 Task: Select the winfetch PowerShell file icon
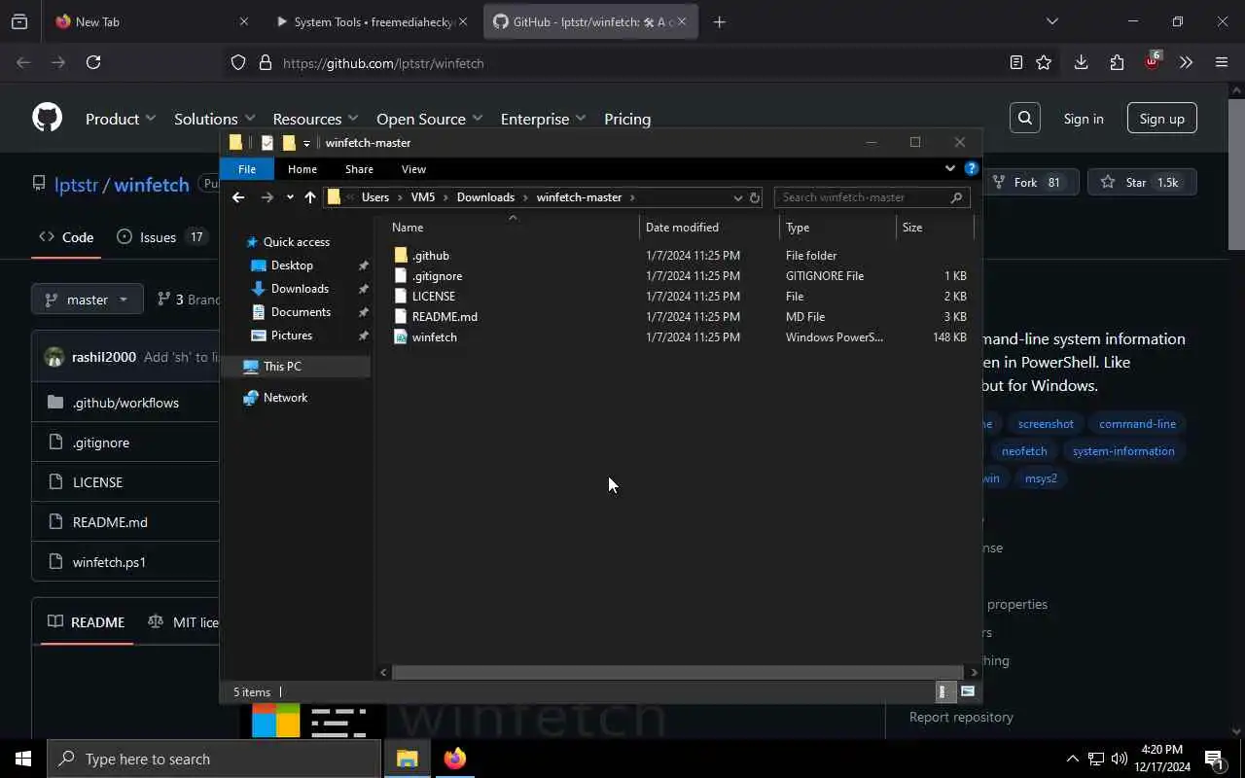point(401,336)
